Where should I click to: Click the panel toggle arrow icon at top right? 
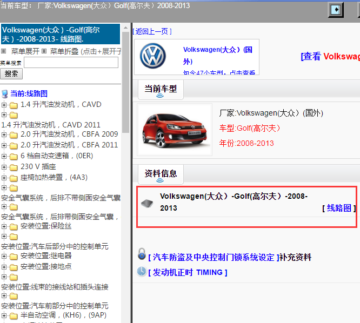pyautogui.click(x=336, y=10)
